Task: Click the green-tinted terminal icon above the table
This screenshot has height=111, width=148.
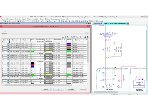Action: point(67,37)
